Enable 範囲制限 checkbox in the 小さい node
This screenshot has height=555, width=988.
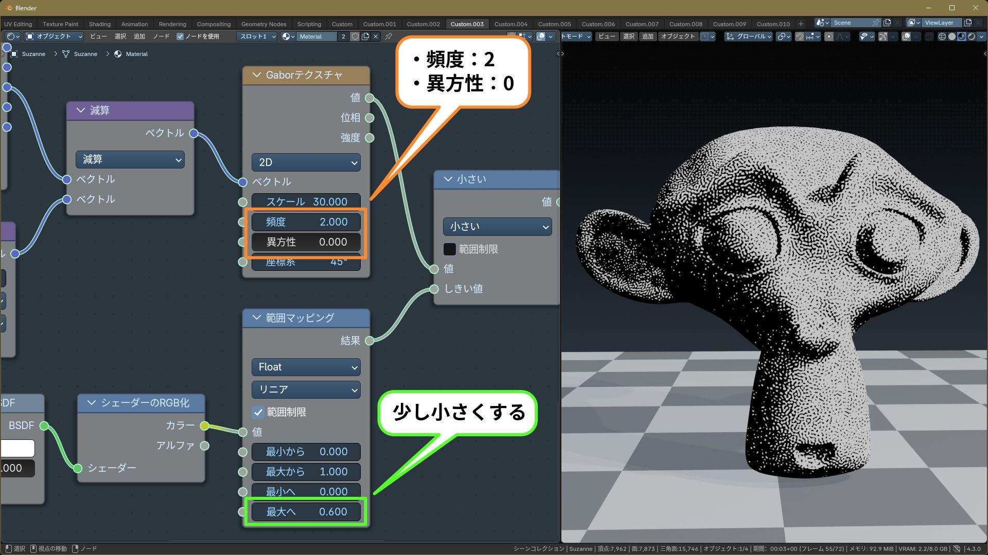[449, 249]
